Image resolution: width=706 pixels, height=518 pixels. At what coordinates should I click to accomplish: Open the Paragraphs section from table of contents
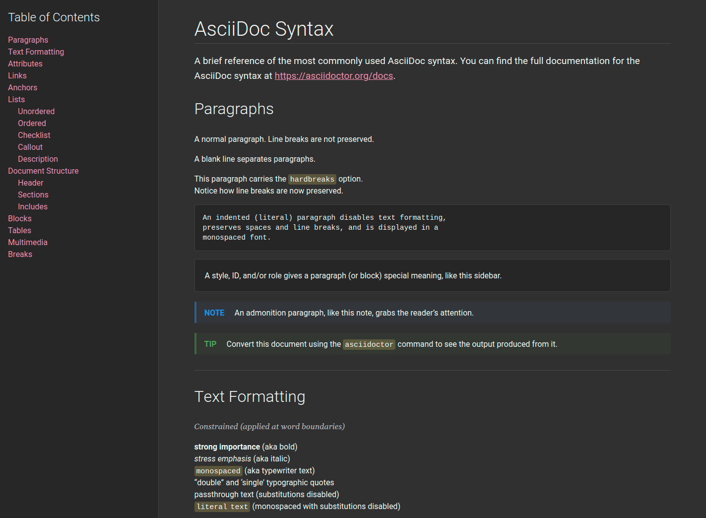pyautogui.click(x=28, y=40)
